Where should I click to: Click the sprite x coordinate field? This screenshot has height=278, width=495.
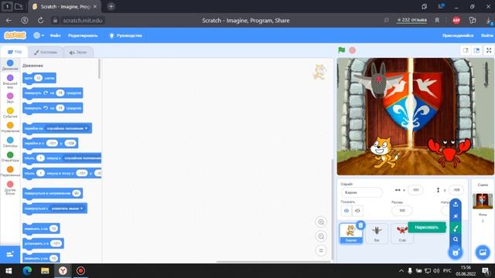(x=415, y=190)
